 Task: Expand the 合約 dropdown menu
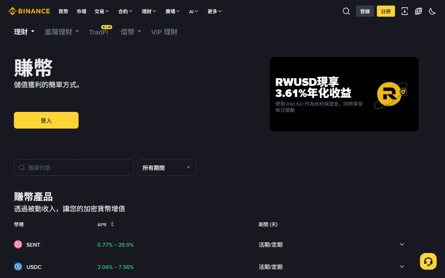tap(126, 11)
